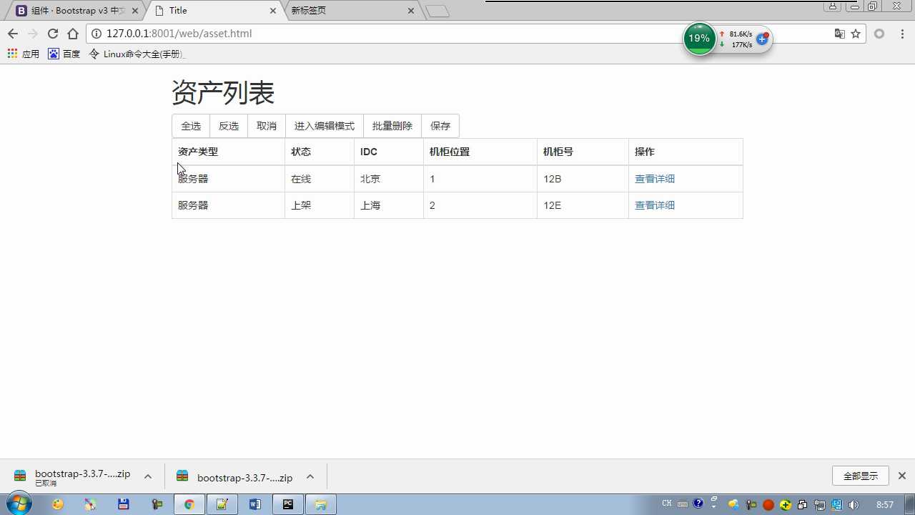Click the 全选 button
Screen dimensions: 915x515
(191, 126)
